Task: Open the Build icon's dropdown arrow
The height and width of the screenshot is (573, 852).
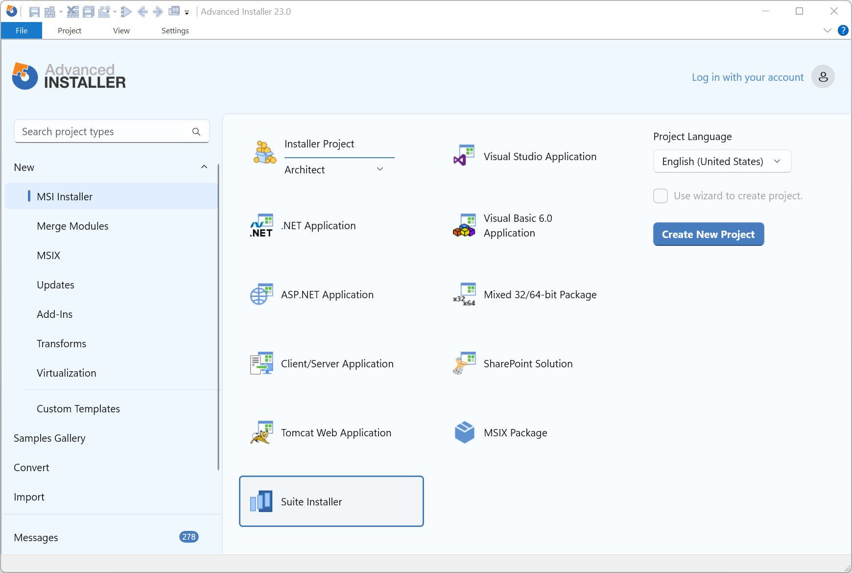Action: [x=61, y=12]
